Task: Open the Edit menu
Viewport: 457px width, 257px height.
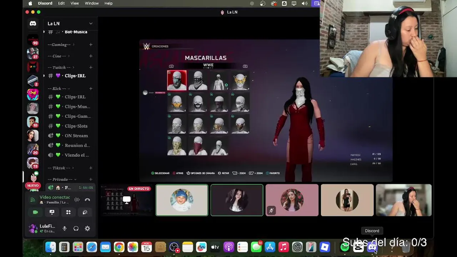Action: pos(61,3)
